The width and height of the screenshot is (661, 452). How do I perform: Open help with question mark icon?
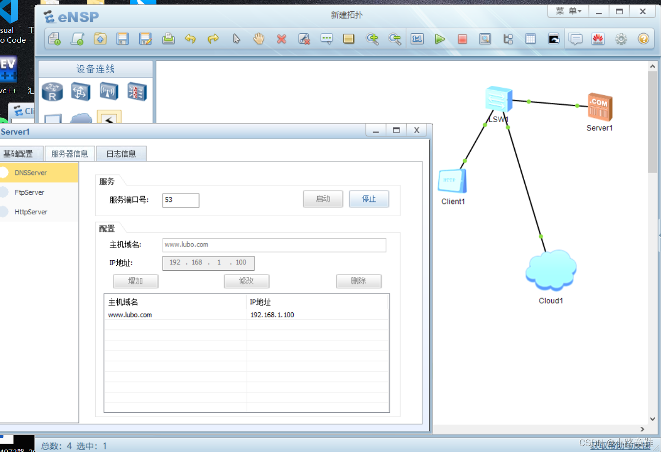tap(643, 39)
